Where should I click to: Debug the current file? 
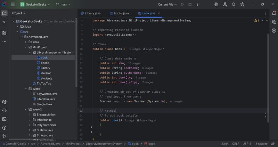pos(190,4)
